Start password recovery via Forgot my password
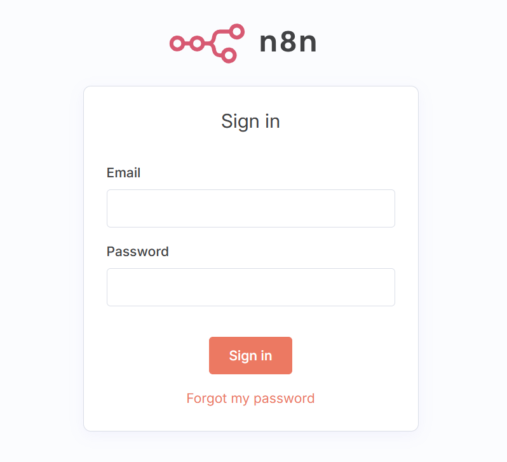Viewport: 507px width, 462px height. pyautogui.click(x=250, y=398)
